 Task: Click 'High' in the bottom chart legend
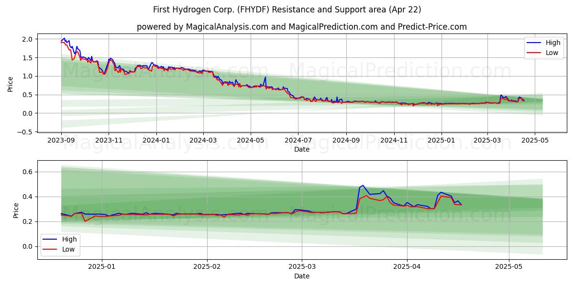(x=69, y=239)
